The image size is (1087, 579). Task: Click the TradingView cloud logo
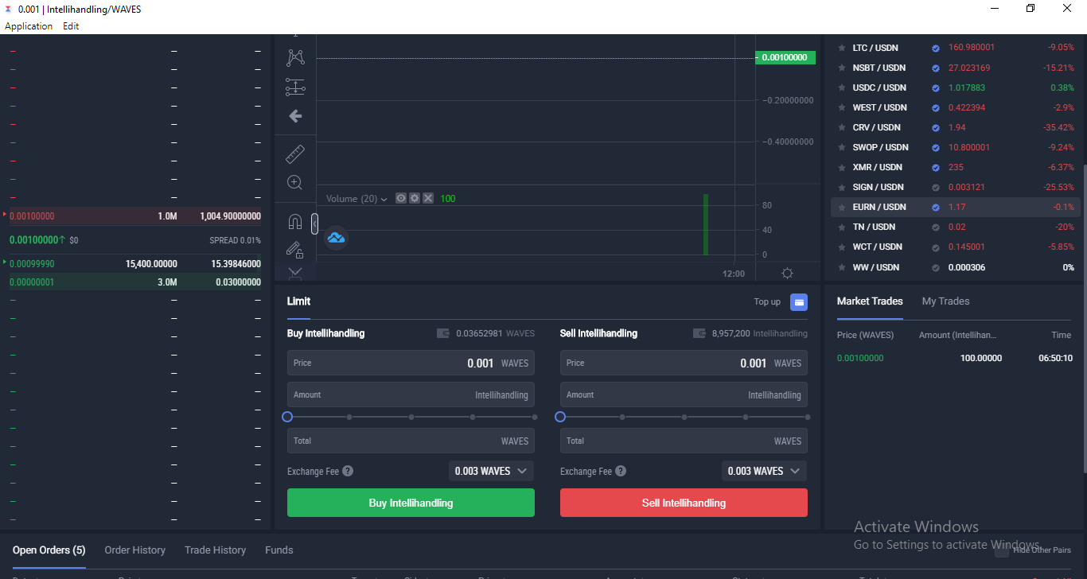pyautogui.click(x=336, y=238)
